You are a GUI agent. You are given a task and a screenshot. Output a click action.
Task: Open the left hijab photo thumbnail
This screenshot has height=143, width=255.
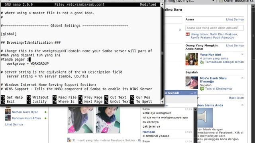(80, 120)
